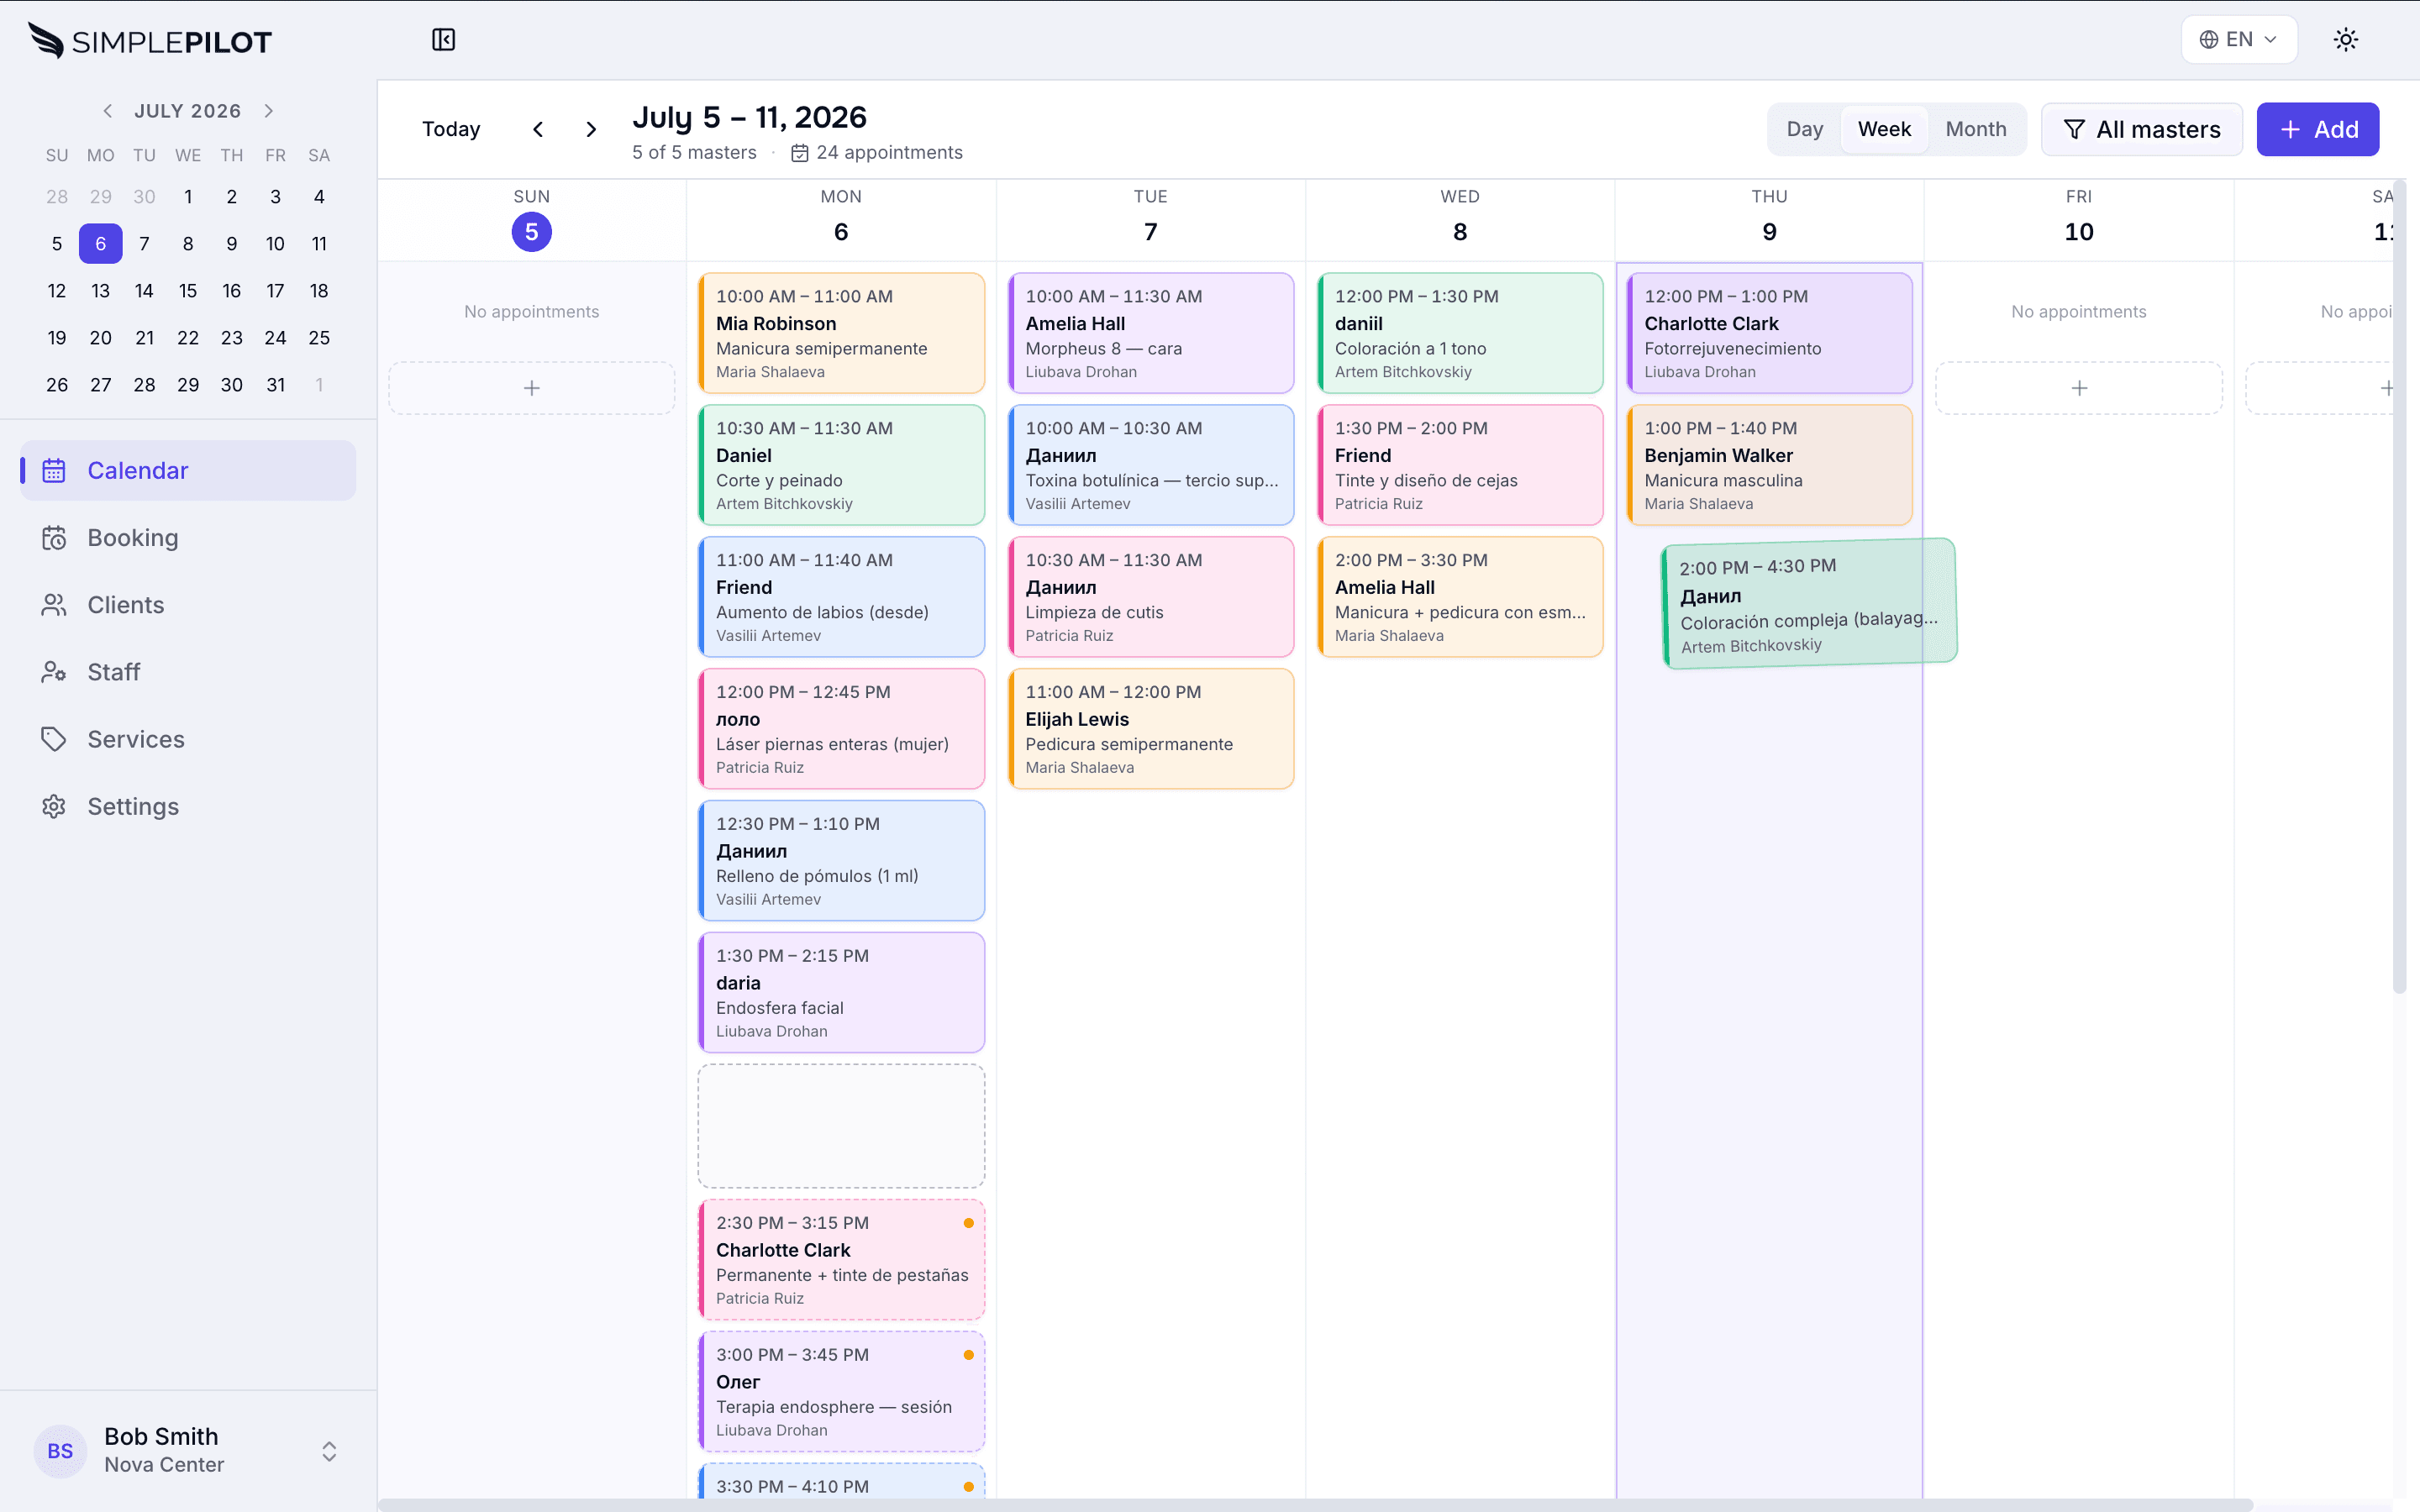Click the Friday 10 day header
This screenshot has width=2420, height=1512.
2079,219
